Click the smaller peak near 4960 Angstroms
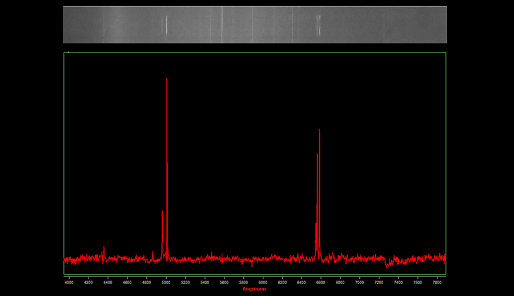The height and width of the screenshot is (296, 514). pyautogui.click(x=162, y=213)
